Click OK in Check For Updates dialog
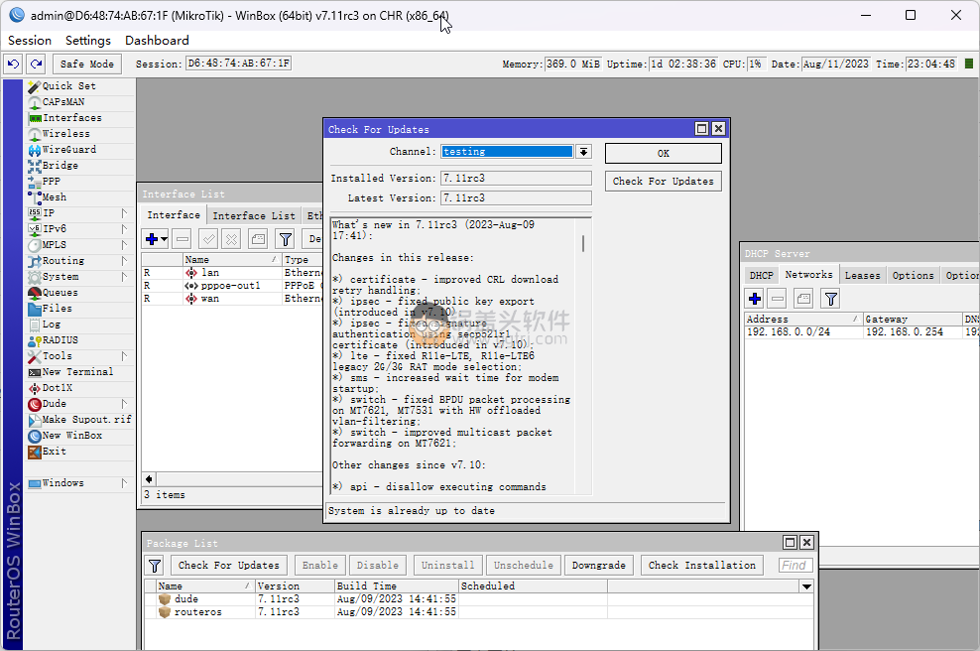 tap(664, 153)
